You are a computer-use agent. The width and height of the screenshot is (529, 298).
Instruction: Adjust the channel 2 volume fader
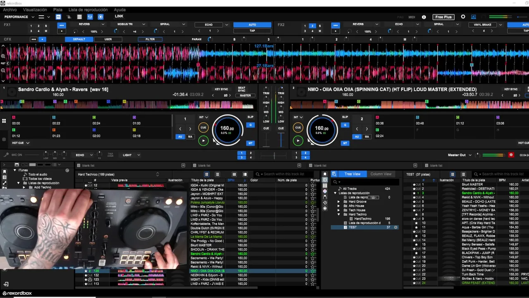pyautogui.click(x=281, y=139)
